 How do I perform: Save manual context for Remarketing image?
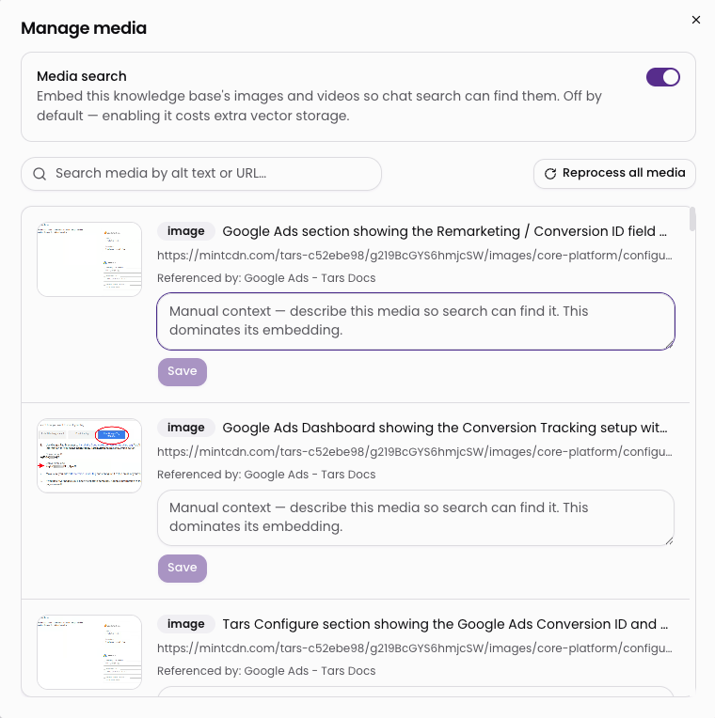pyautogui.click(x=183, y=372)
